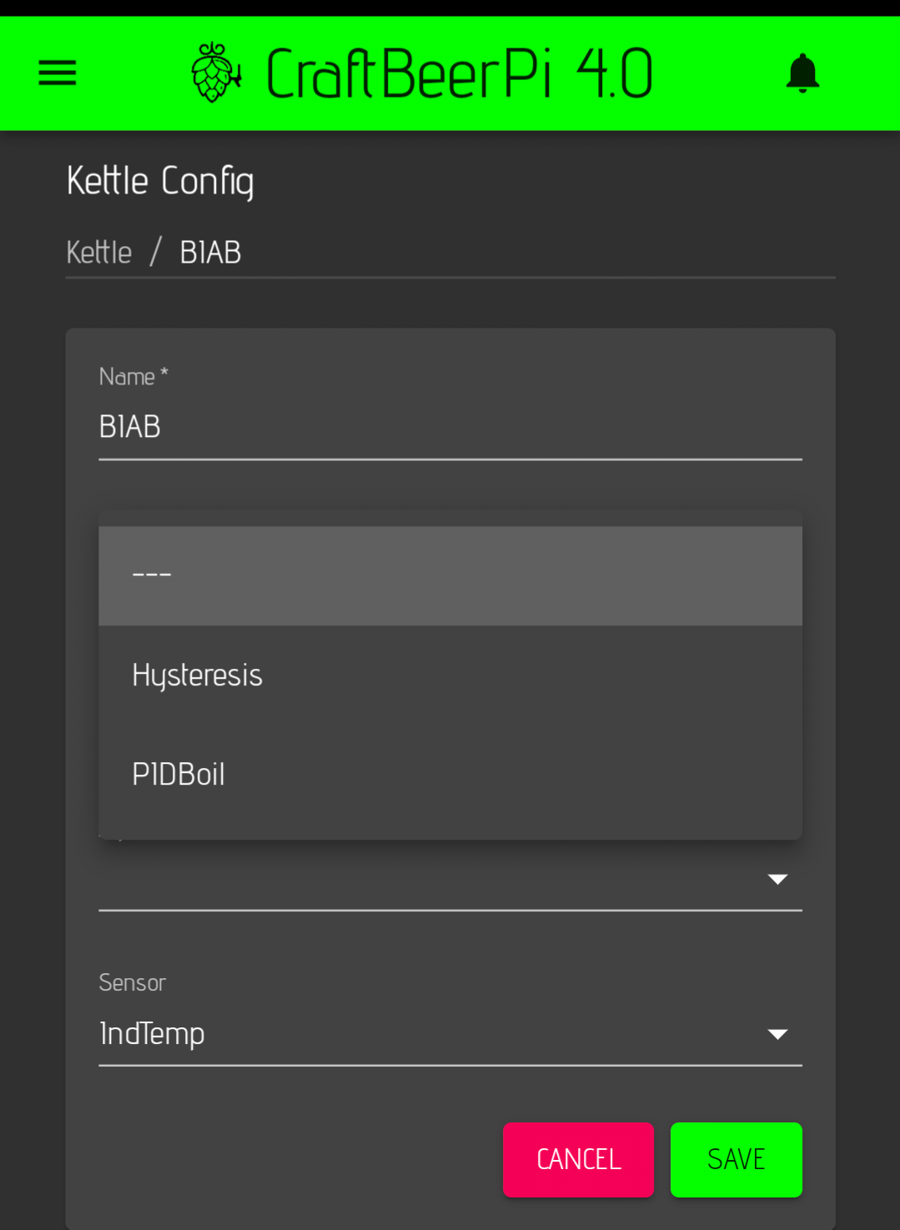Choose Hysteresis from the option list
Image resolution: width=900 pixels, height=1230 pixels.
449,675
